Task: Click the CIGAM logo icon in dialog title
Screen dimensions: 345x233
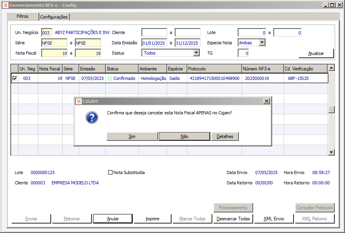Action: (x=78, y=101)
